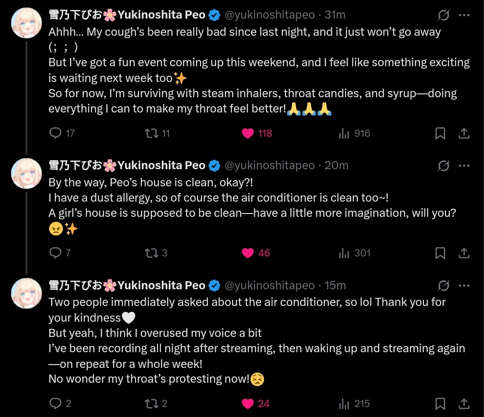
Task: Open the @yukinoshitapeo handle on the first tweet
Action: pyautogui.click(x=270, y=15)
